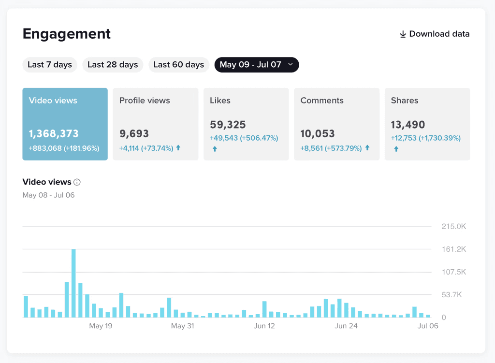495x363 pixels.
Task: Click the tallest bar in the chart
Action: pos(73,283)
